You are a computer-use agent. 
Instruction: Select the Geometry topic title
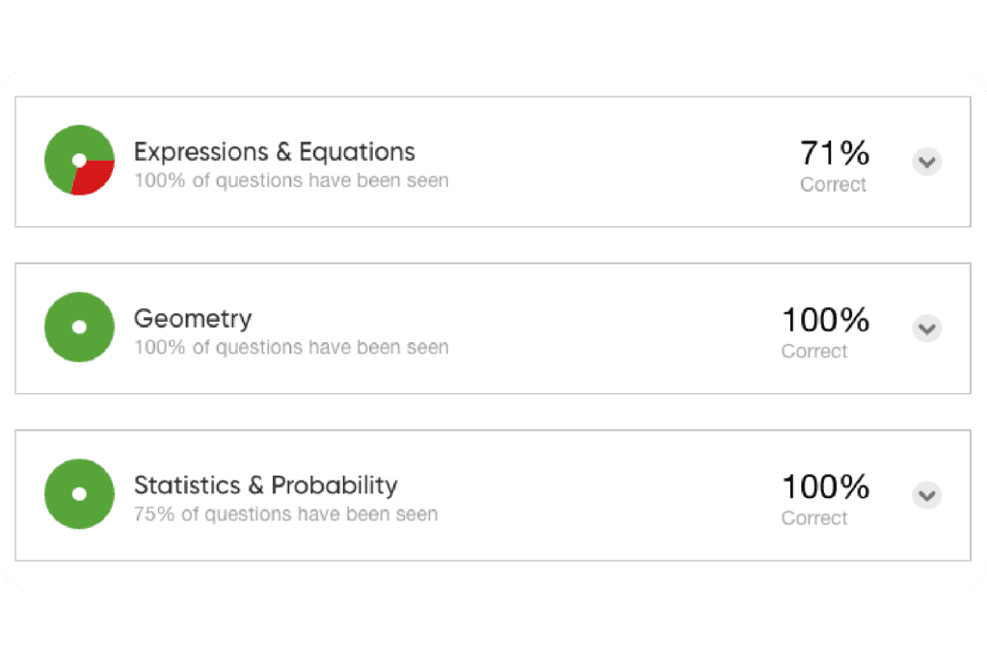193,318
